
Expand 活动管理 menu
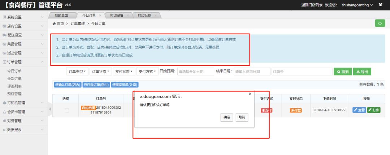click(x=23, y=53)
